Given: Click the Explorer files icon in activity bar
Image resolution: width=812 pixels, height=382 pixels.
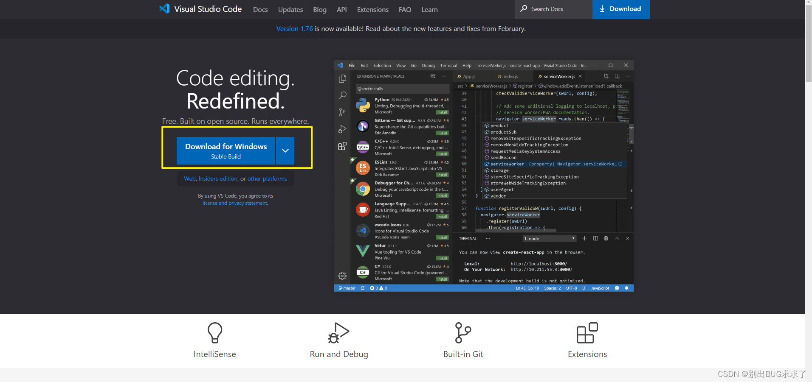Looking at the screenshot, I should click(342, 79).
